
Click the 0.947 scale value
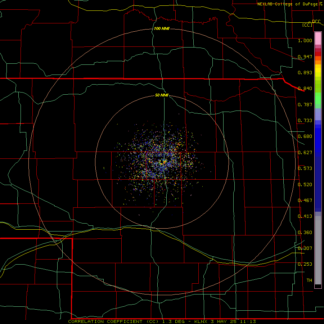point(305,57)
